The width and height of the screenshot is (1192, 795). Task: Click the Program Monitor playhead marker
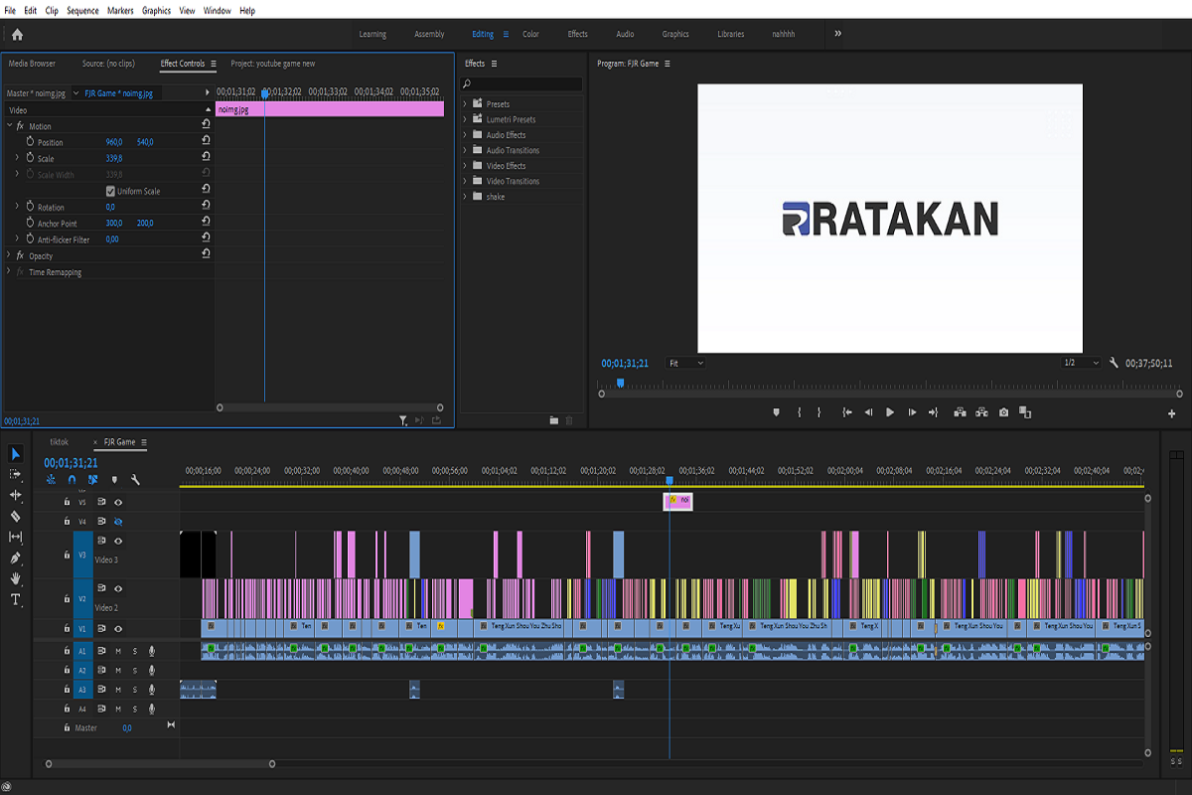pos(620,383)
